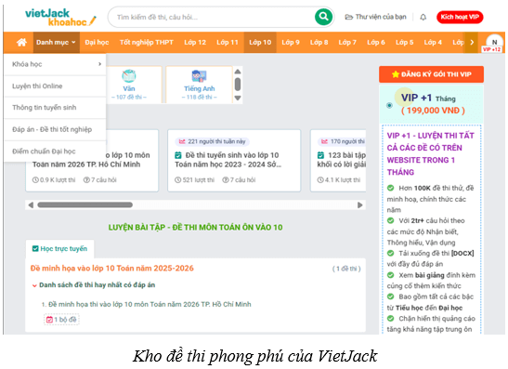Screen dimensions: 508x369
Task: Select Lớp 4 in the navigation bar
Action: pos(433,42)
